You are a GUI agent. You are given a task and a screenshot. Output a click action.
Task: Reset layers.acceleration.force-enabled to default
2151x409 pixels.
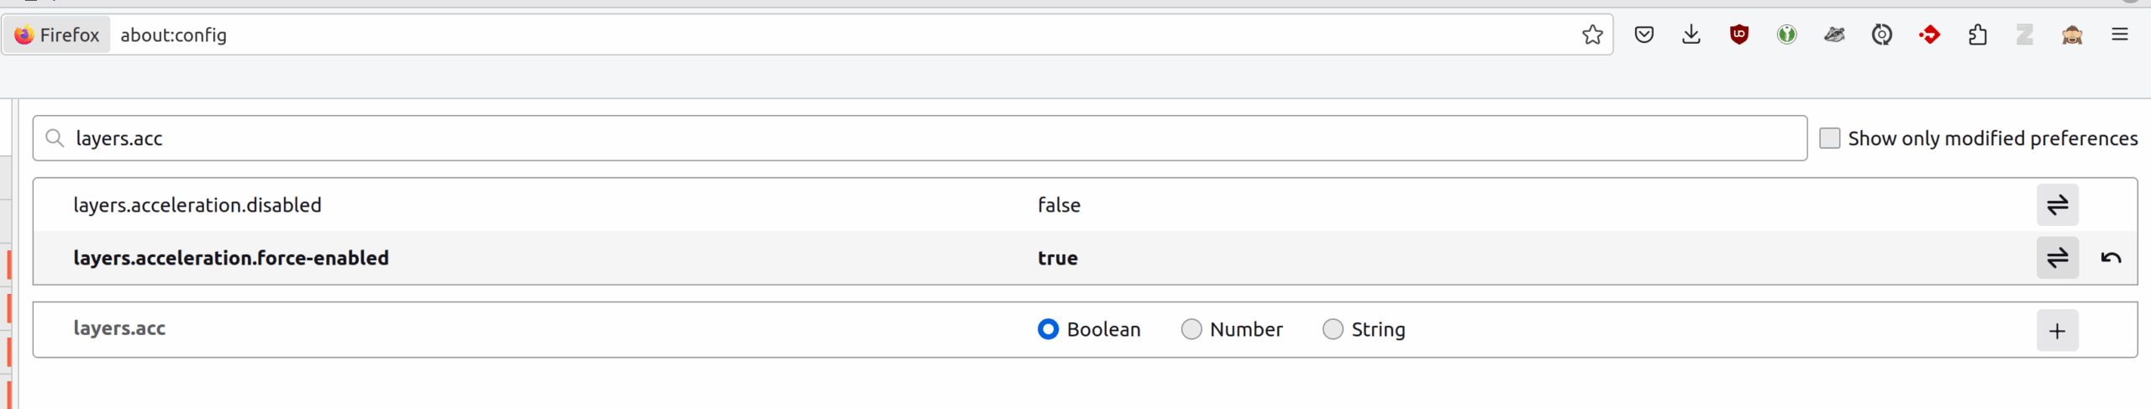[2112, 258]
